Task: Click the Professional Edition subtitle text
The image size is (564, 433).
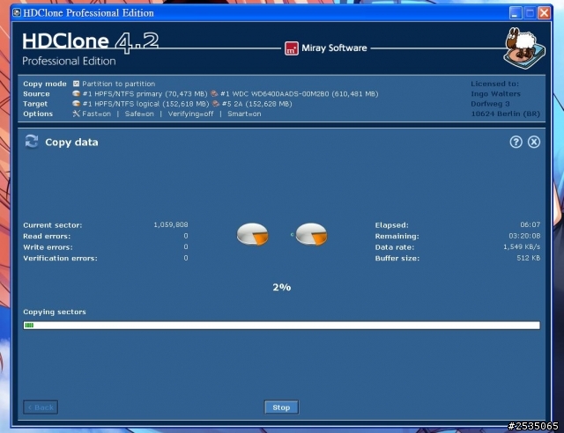Action: pos(69,61)
